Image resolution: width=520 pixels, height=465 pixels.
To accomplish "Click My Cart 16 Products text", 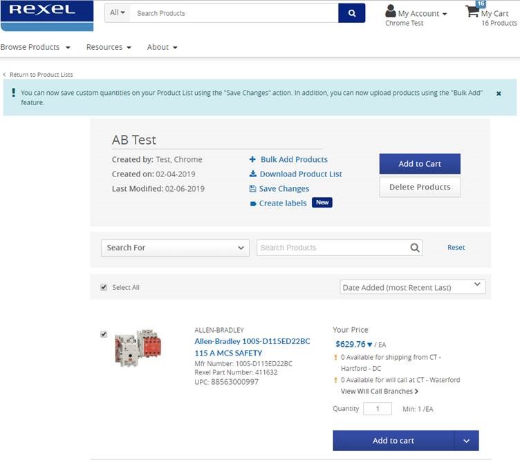I will click(x=499, y=18).
